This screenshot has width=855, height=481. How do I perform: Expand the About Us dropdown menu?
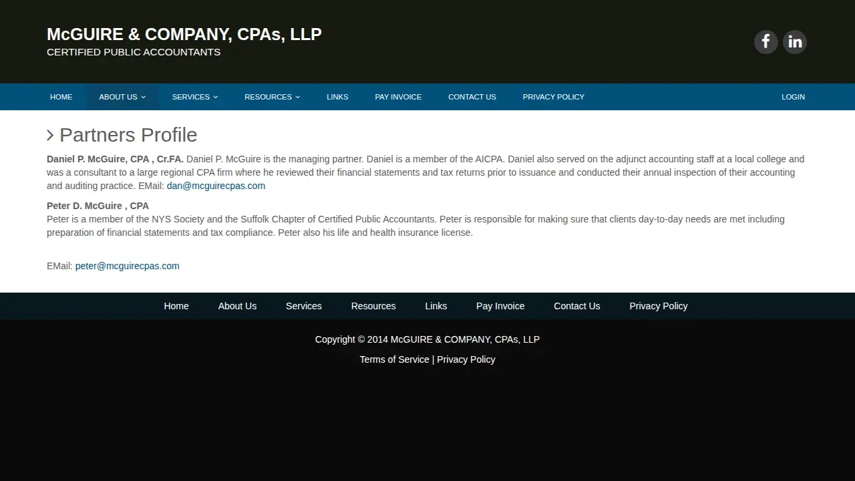click(x=122, y=97)
